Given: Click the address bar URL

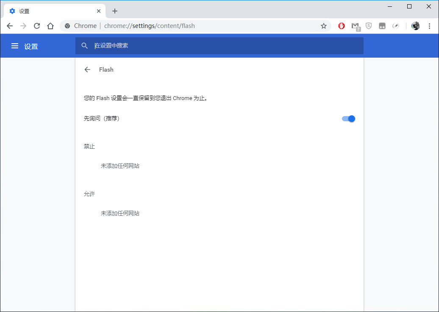Looking at the screenshot, I should [148, 26].
